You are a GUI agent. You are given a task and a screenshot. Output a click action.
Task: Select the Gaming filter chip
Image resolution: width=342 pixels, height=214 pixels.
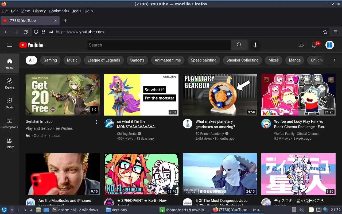[x=50, y=60]
